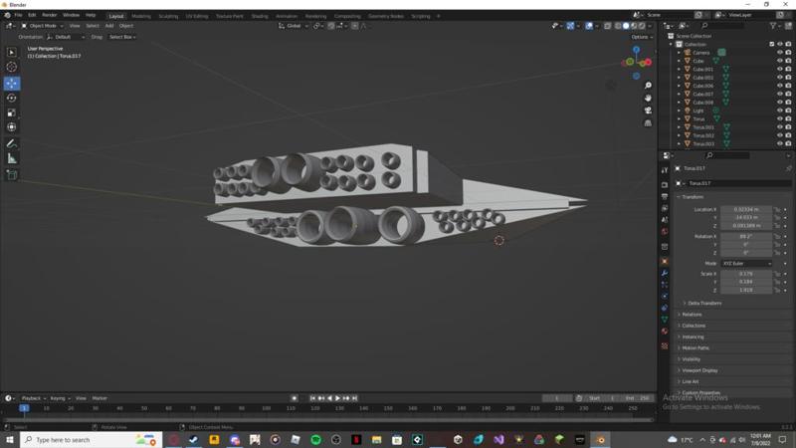Switch perspective/orthographic grid icon
Image resolution: width=796 pixels, height=448 pixels.
coord(648,123)
